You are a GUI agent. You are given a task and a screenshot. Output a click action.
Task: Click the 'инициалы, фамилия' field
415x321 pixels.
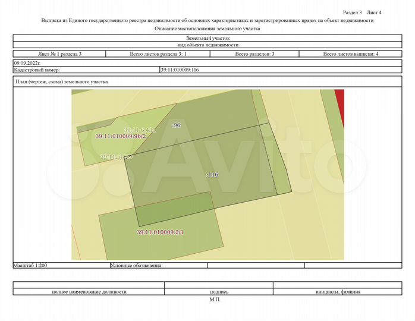337,292
